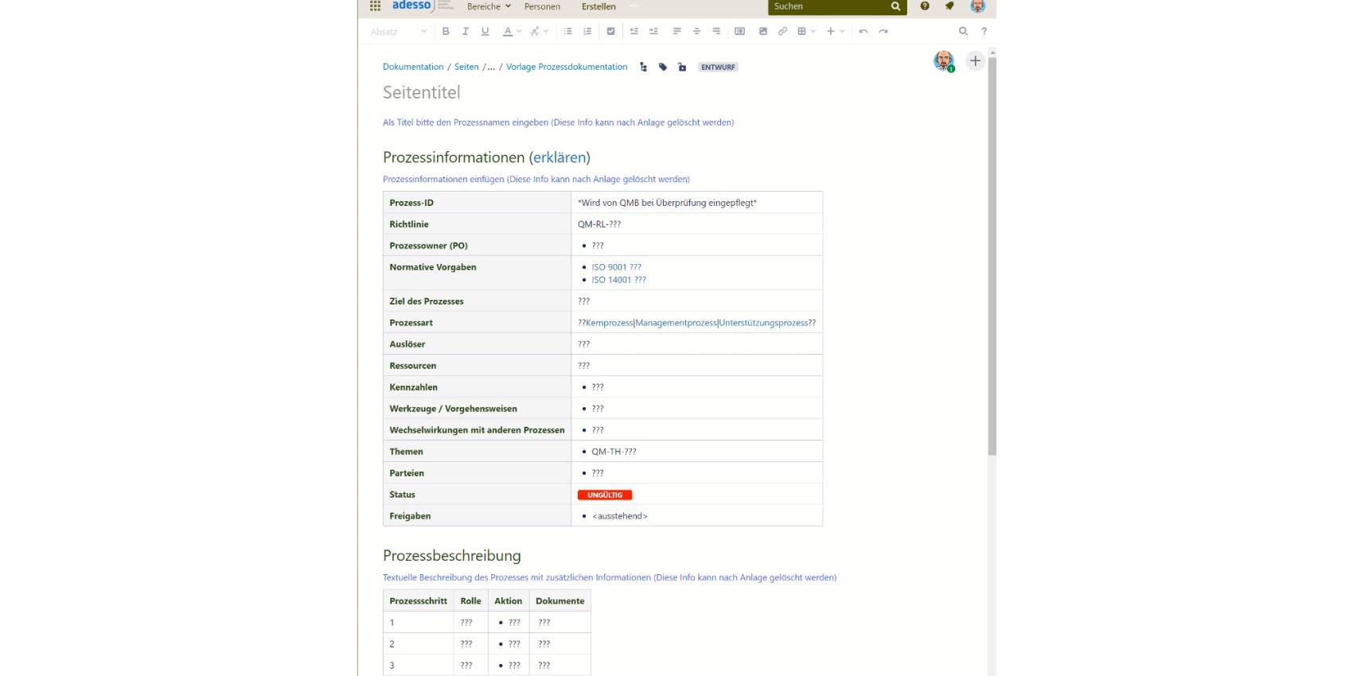The width and height of the screenshot is (1353, 676).
Task: Undo the last change
Action: point(864,32)
